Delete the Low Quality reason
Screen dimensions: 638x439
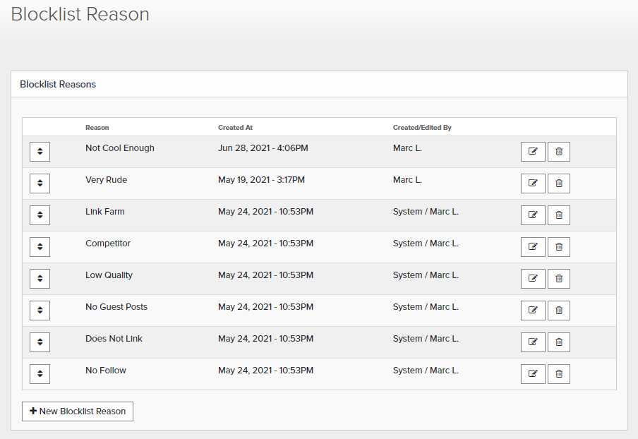559,278
